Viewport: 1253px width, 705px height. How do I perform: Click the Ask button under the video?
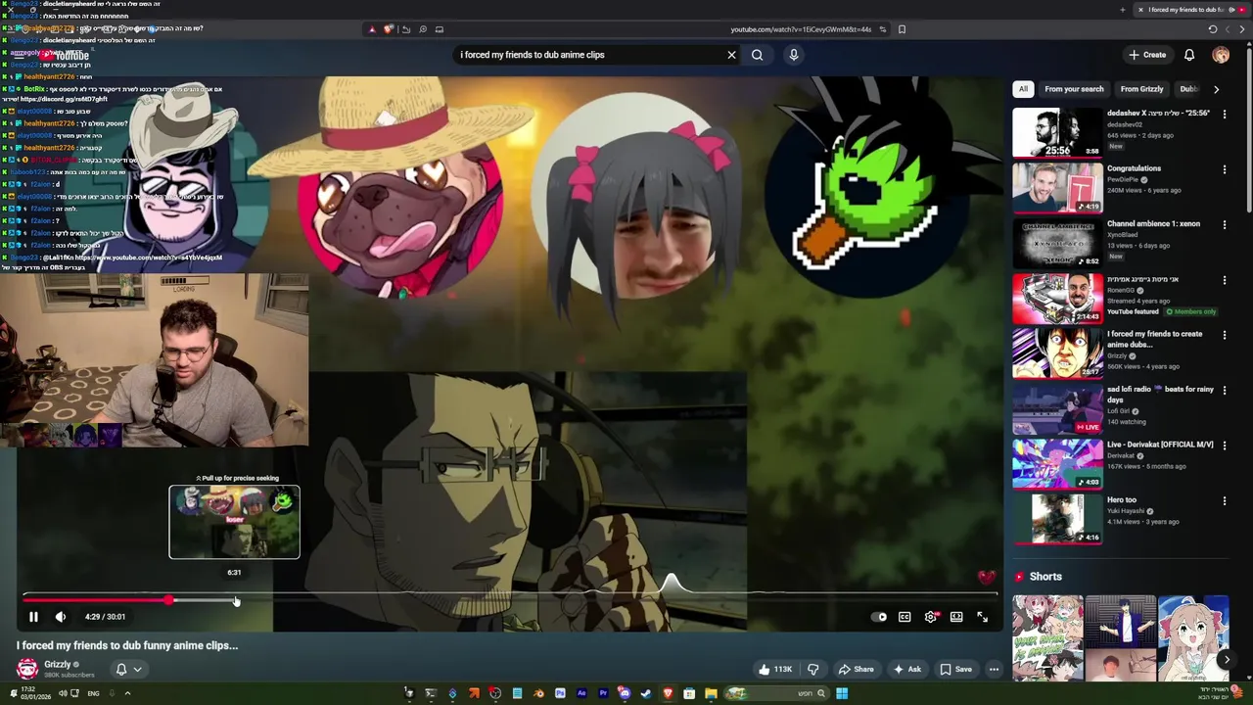click(x=906, y=670)
